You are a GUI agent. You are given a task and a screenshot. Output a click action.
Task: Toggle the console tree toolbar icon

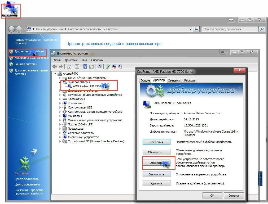[x=69, y=66]
